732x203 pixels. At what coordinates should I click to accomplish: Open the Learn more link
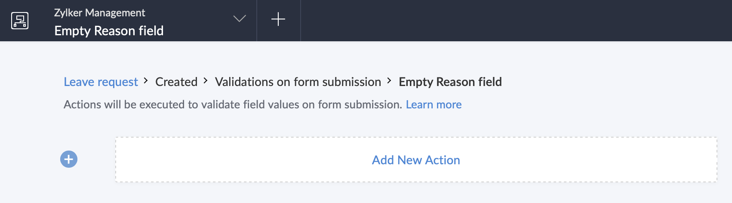pos(434,105)
